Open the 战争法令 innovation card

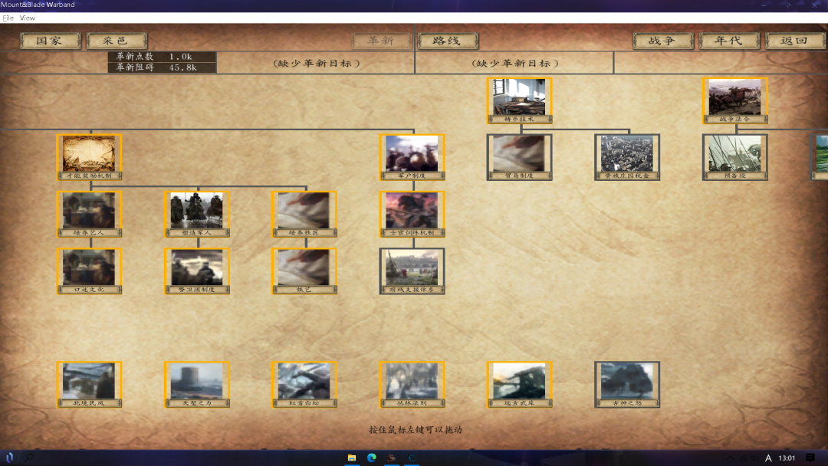(735, 101)
